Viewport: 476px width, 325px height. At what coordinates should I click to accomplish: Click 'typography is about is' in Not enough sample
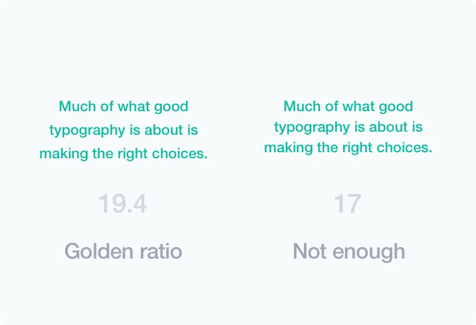tap(348, 127)
